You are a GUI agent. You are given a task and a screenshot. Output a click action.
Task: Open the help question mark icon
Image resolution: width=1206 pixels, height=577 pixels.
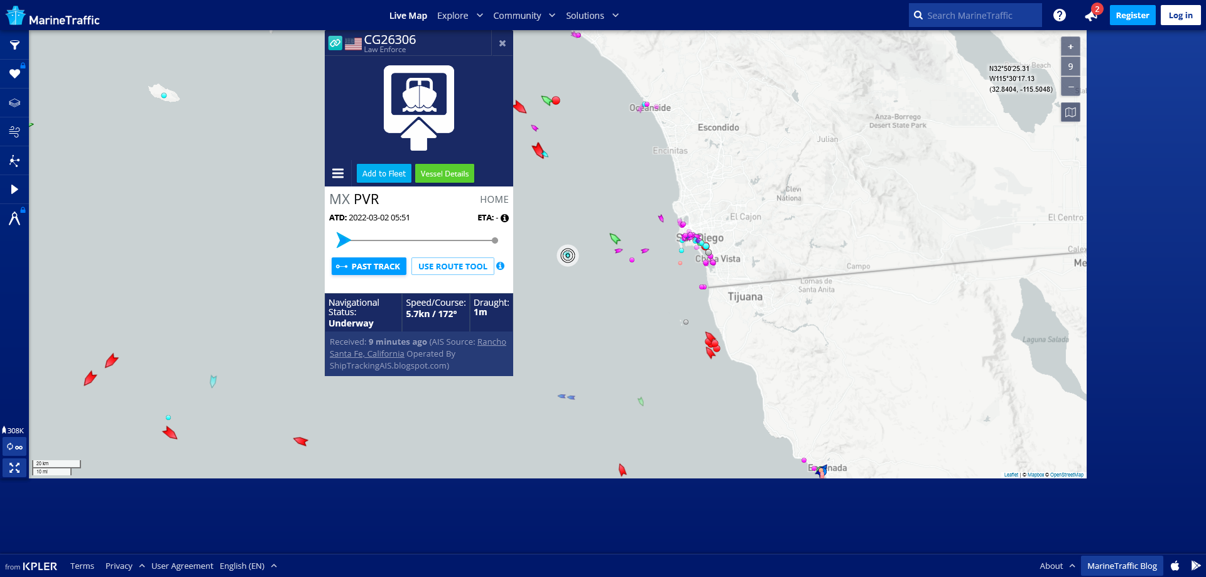point(1060,15)
